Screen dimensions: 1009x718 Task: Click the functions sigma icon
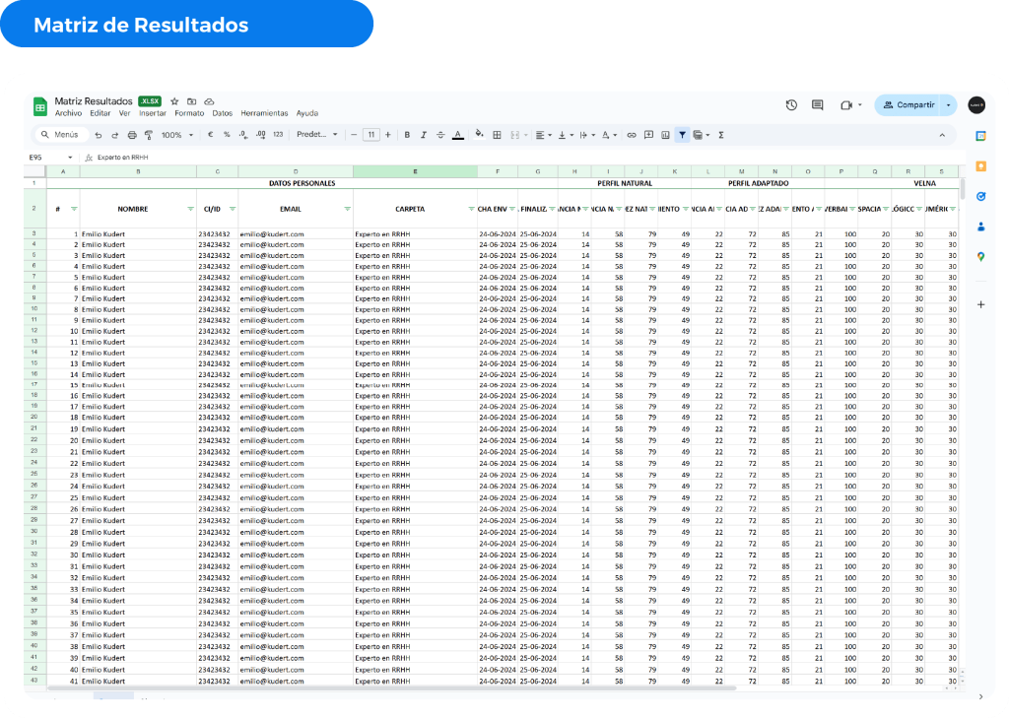721,135
